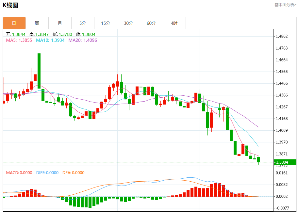Click the 0.0002 MACD axis label
Screen dimensions: 298x212
282,196
